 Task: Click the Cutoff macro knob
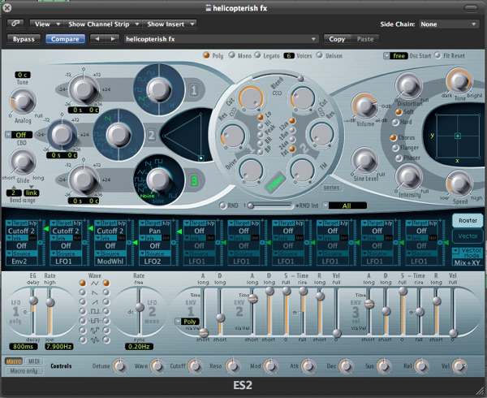[195, 366]
